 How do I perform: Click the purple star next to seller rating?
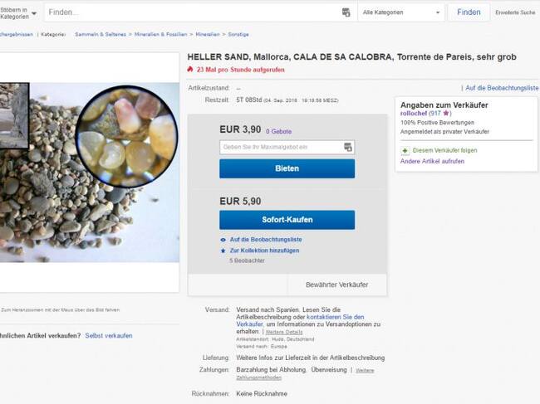pos(446,113)
